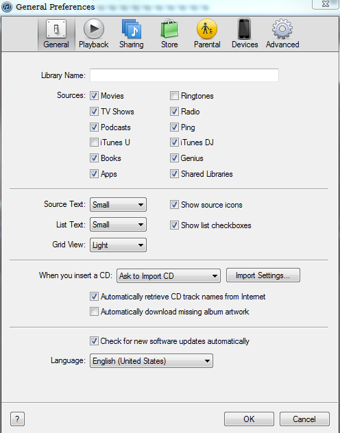
Task: Confirm preferences with OK button
Action: pyautogui.click(x=249, y=419)
